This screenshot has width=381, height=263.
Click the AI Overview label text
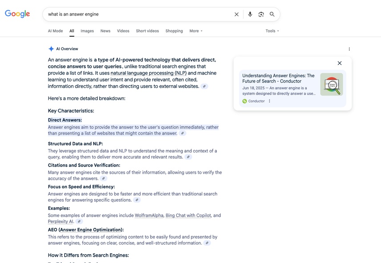pyautogui.click(x=67, y=49)
